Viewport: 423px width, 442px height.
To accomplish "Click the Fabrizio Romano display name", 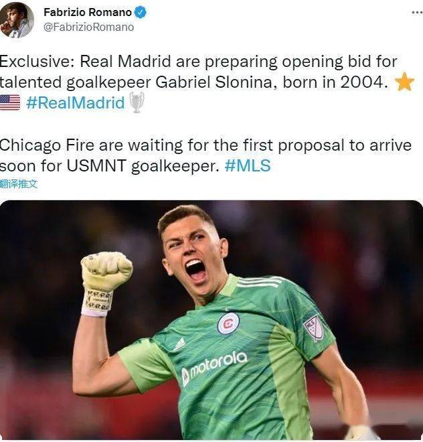I will 88,13.
